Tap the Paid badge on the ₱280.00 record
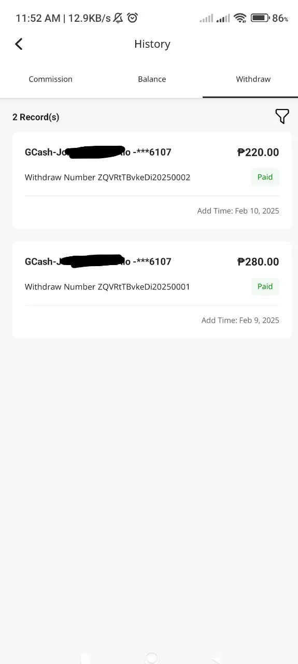The width and height of the screenshot is (298, 664). tap(265, 286)
